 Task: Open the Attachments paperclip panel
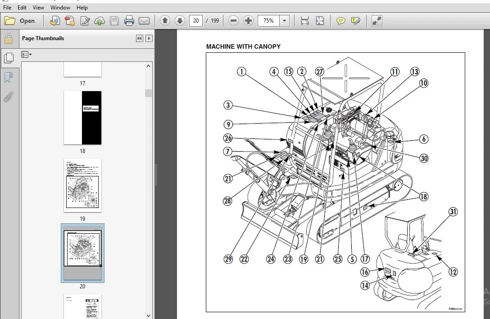click(x=9, y=97)
